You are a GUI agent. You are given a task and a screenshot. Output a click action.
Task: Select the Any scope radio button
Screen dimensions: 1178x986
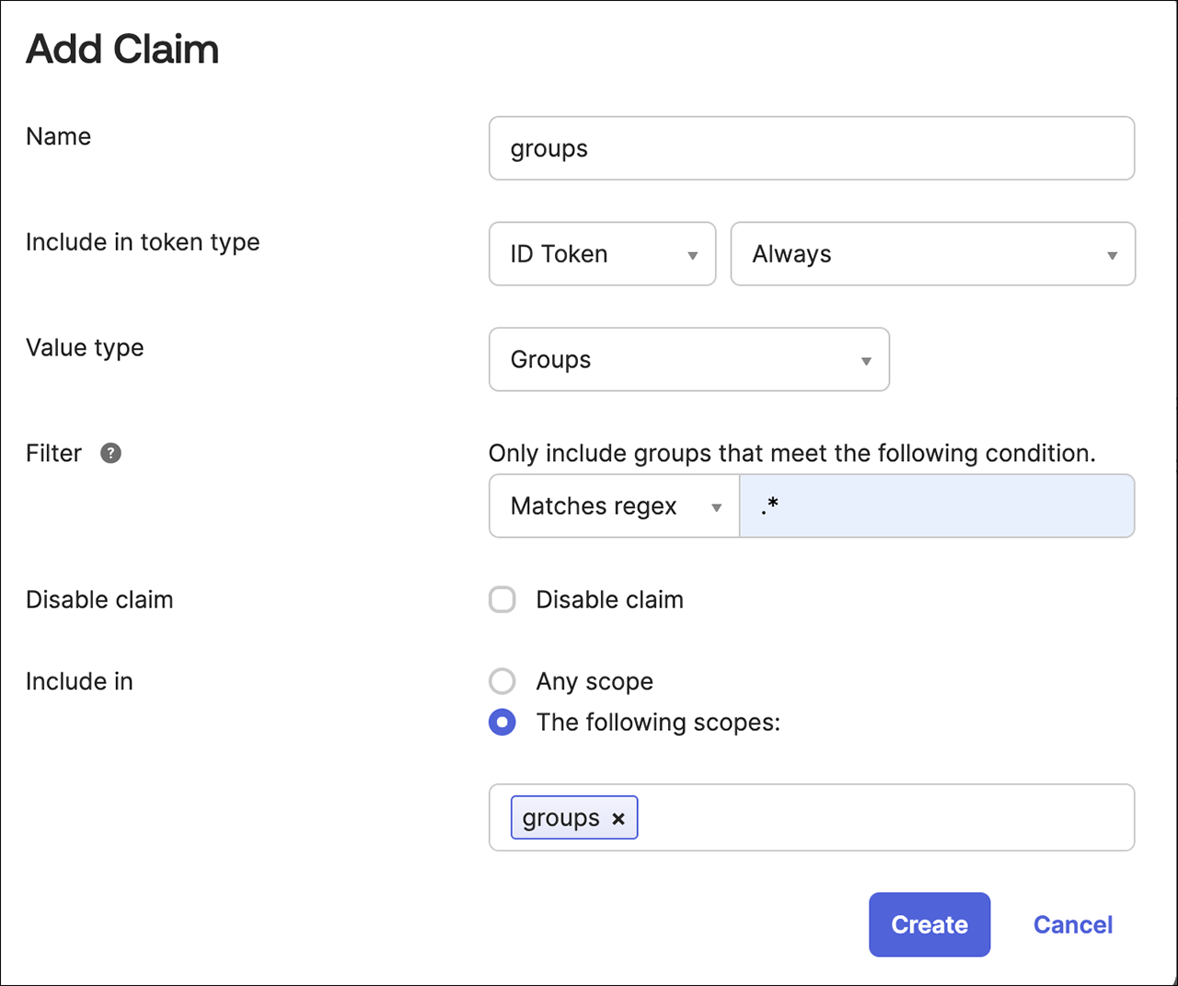click(x=502, y=681)
